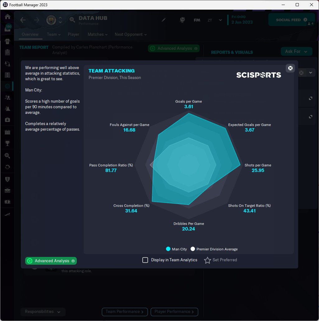The image size is (319, 321).
Task: Switch to the Player tab
Action: (x=73, y=35)
